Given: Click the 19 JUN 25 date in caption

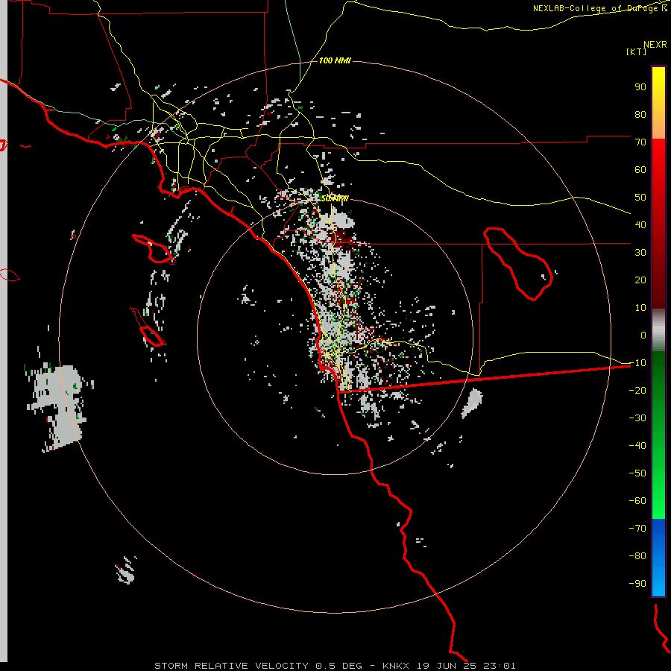Looking at the screenshot, I should click(446, 666).
